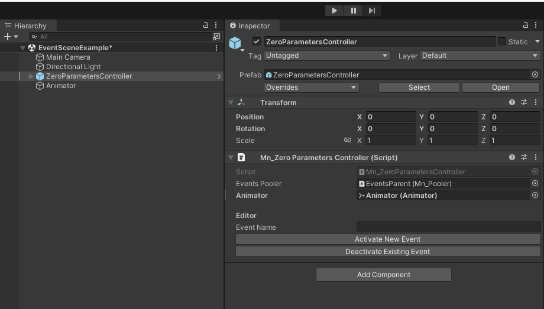This screenshot has width=544, height=309.
Task: Focus the Hierarchy search field
Action: (x=121, y=37)
